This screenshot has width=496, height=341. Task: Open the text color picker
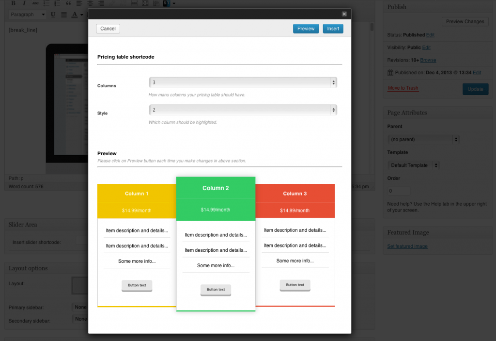point(75,14)
